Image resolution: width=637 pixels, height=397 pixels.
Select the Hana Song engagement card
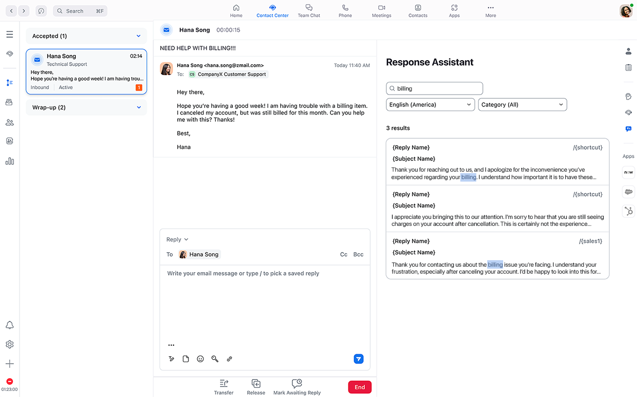coord(87,72)
